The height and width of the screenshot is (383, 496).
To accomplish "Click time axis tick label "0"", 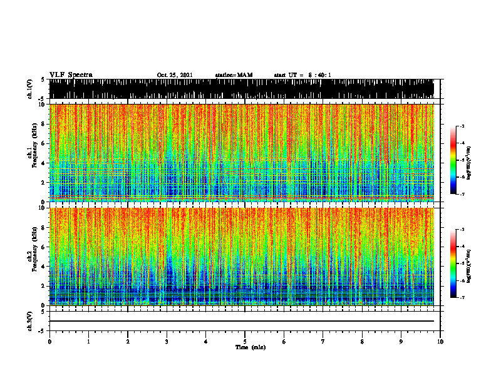I will point(49,342).
